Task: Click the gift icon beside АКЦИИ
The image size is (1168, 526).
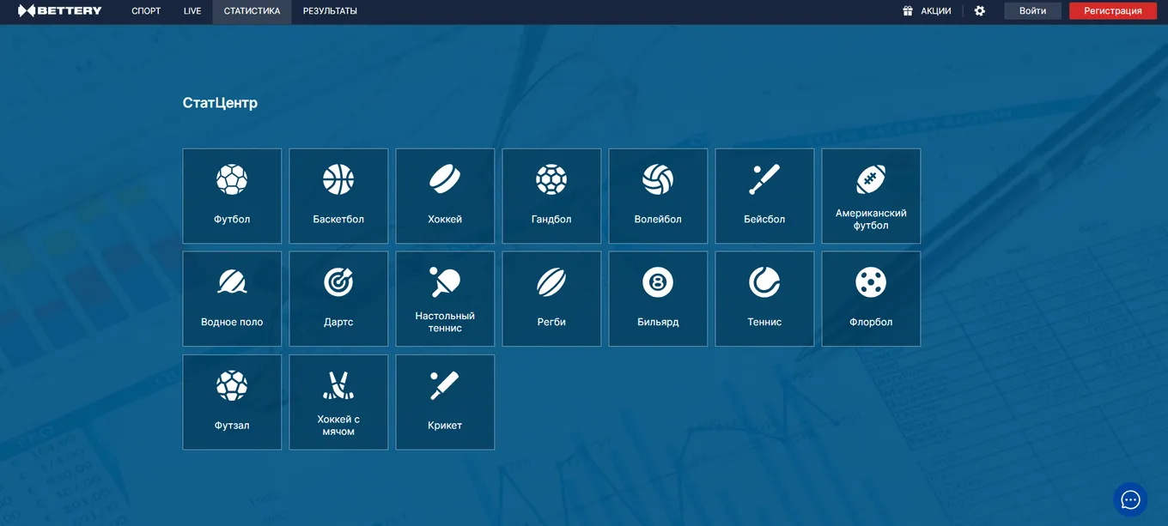Action: pos(908,11)
